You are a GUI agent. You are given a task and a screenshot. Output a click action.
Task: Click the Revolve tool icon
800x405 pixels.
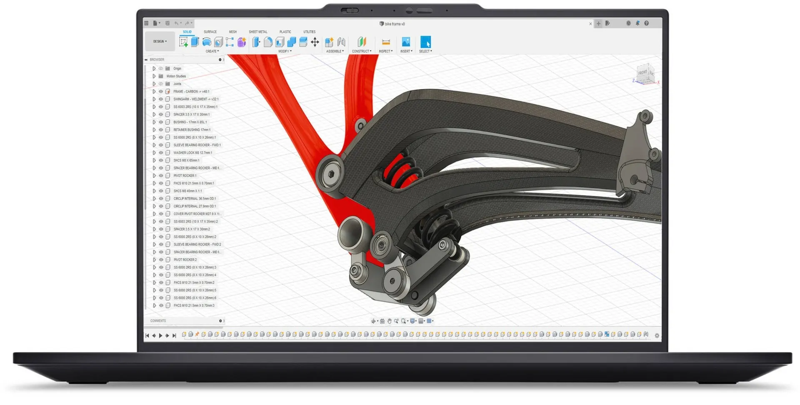(x=207, y=42)
